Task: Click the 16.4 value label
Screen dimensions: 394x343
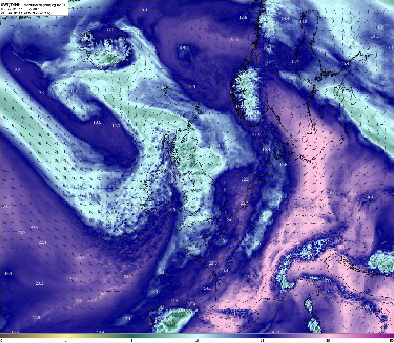Action: tap(345, 64)
